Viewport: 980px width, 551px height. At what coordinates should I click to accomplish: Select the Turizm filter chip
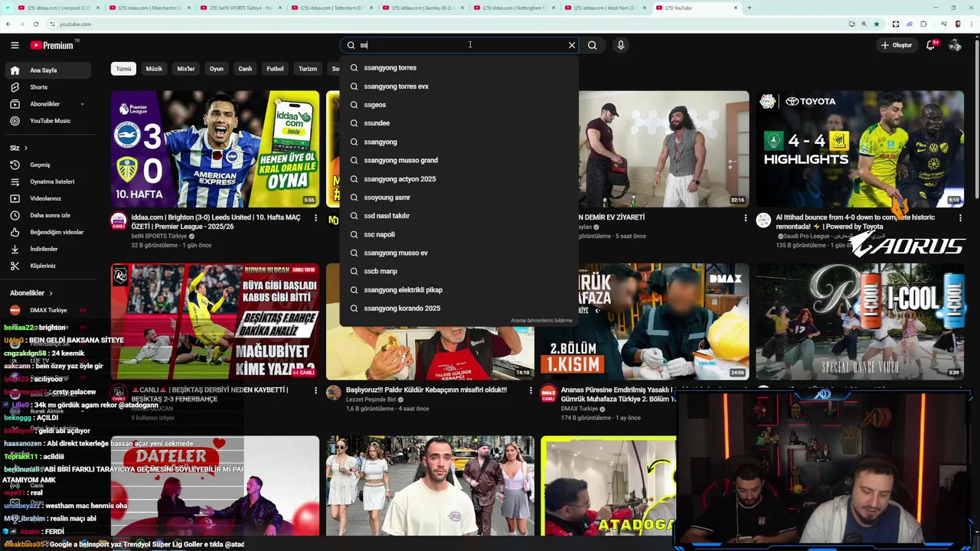coord(308,69)
